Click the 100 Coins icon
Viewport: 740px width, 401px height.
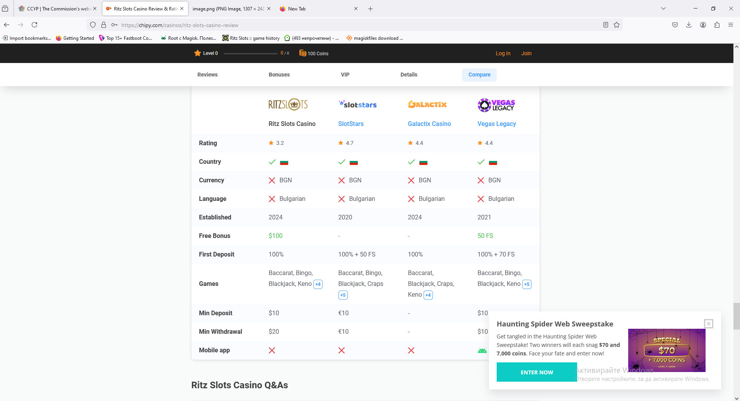pos(302,53)
